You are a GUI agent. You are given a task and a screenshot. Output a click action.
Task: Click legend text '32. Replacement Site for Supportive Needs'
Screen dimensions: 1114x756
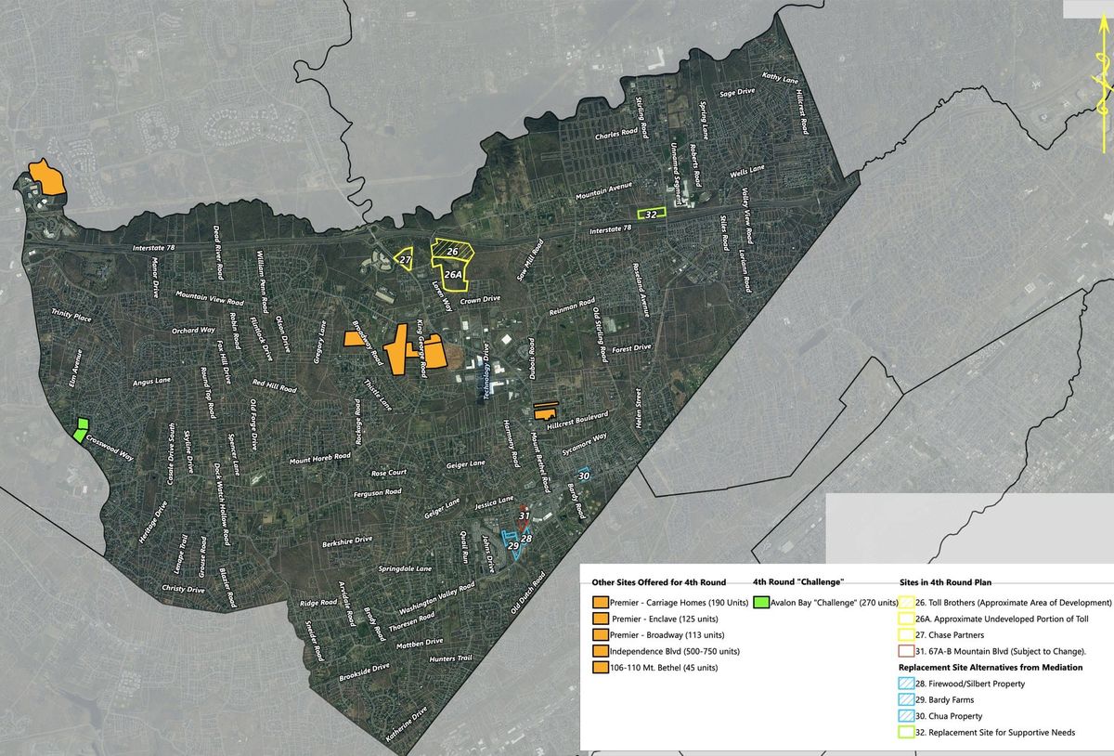(x=995, y=733)
